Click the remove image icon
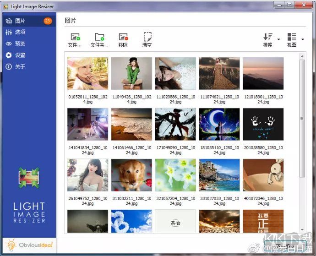This screenshot has height=256, width=316. pyautogui.click(x=123, y=38)
